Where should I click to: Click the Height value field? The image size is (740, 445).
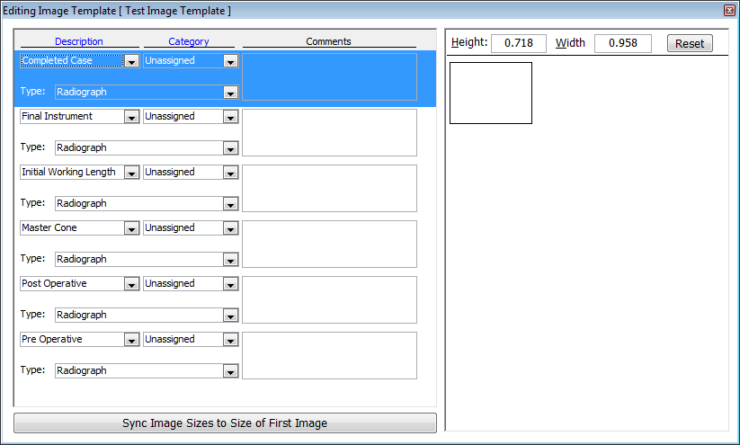[519, 44]
